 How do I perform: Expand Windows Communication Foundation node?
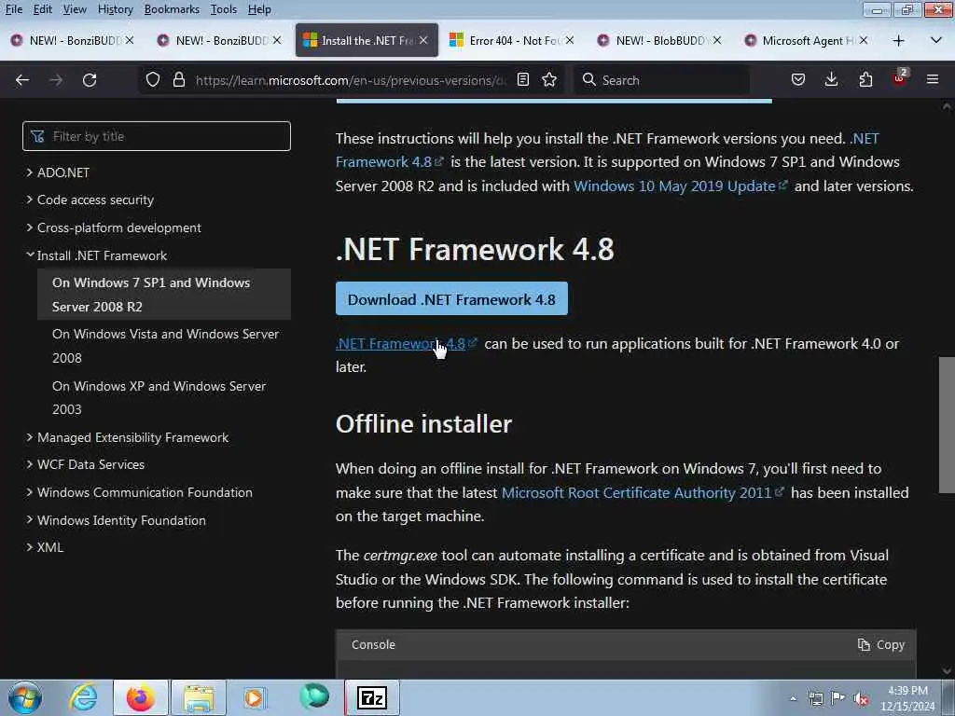(x=29, y=492)
